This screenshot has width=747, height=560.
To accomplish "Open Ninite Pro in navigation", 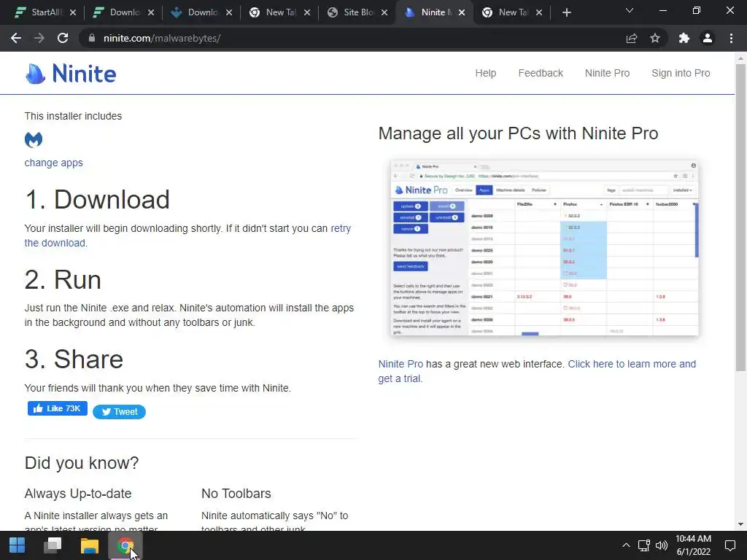I will pos(607,73).
